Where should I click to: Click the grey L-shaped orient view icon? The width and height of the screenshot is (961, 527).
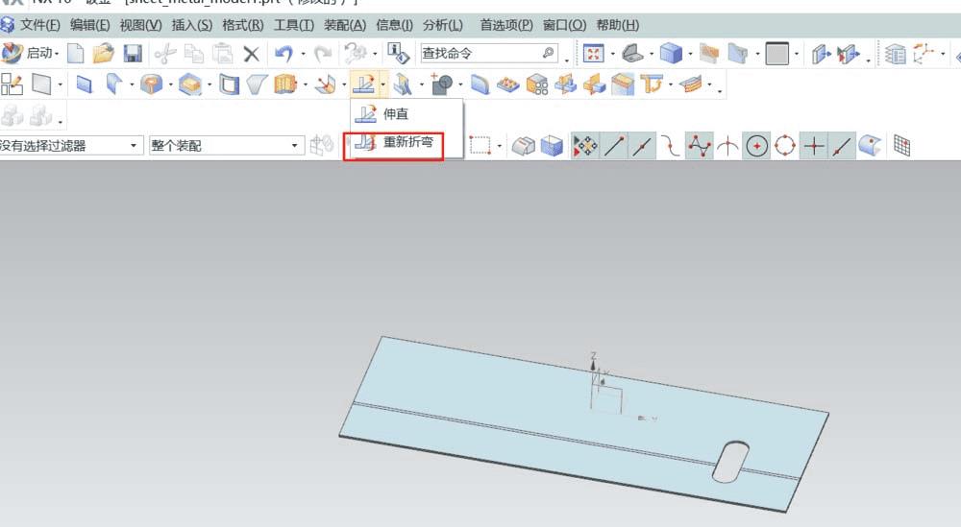pyautogui.click(x=633, y=54)
